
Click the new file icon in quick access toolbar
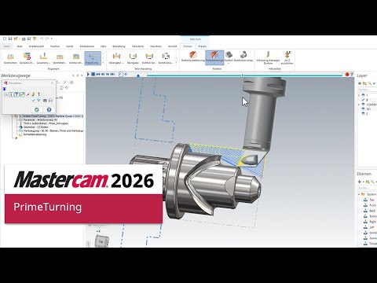tap(5, 39)
